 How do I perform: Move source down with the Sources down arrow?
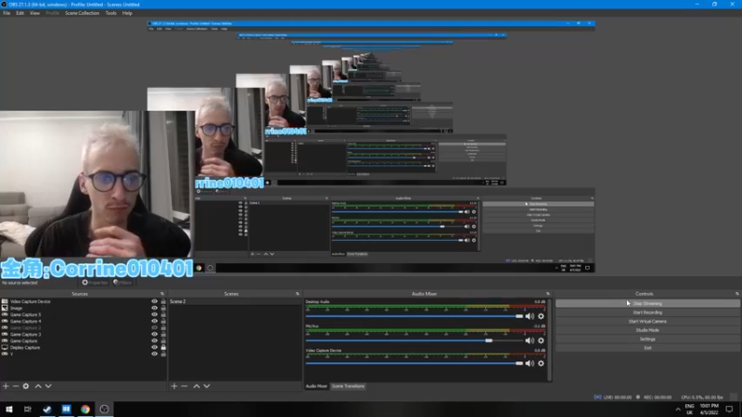[x=48, y=386]
